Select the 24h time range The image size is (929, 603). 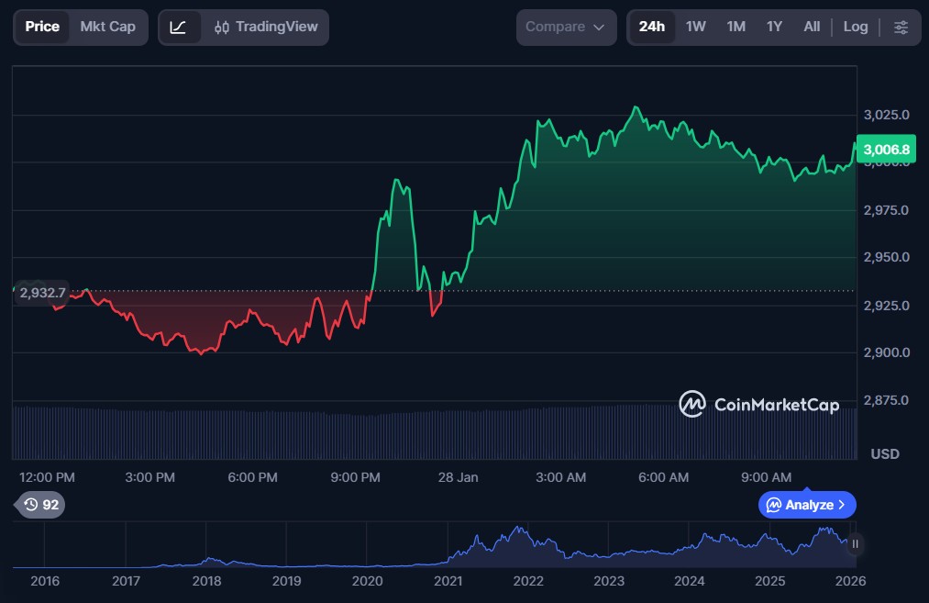click(651, 27)
